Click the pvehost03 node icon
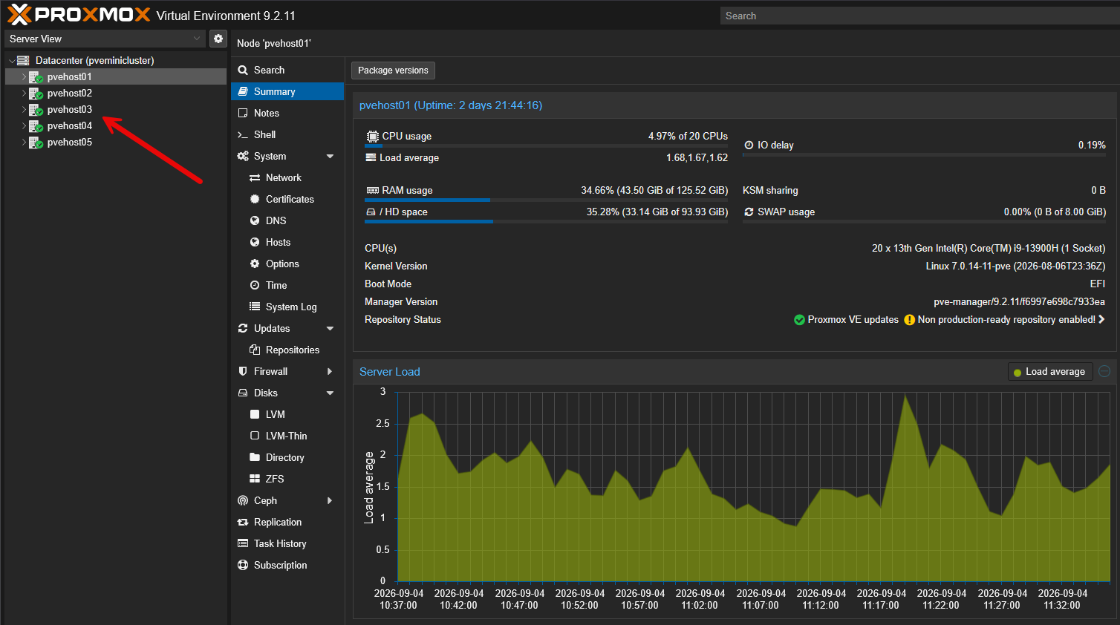Image resolution: width=1120 pixels, height=625 pixels. point(36,109)
